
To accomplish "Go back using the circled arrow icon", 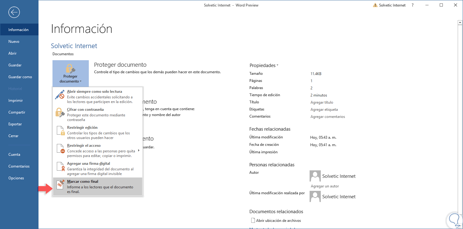I will pos(14,12).
